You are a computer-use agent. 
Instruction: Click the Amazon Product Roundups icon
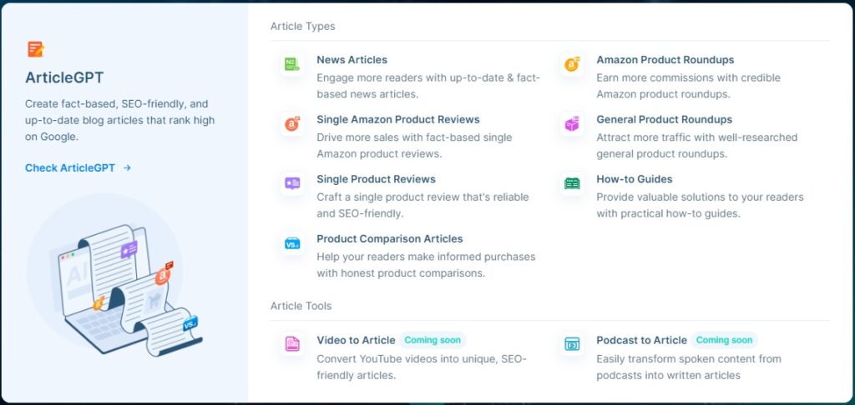click(572, 65)
